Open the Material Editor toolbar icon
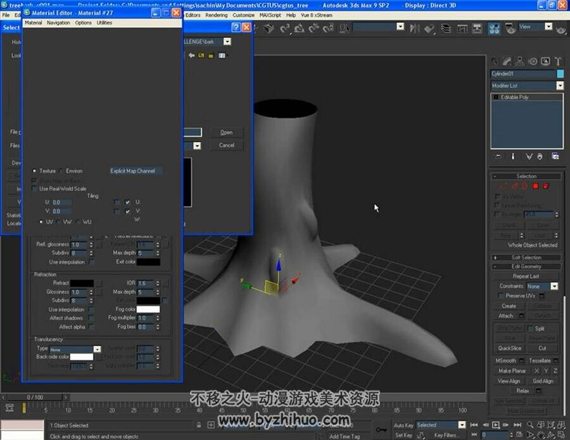570x440 pixels. tap(495, 29)
